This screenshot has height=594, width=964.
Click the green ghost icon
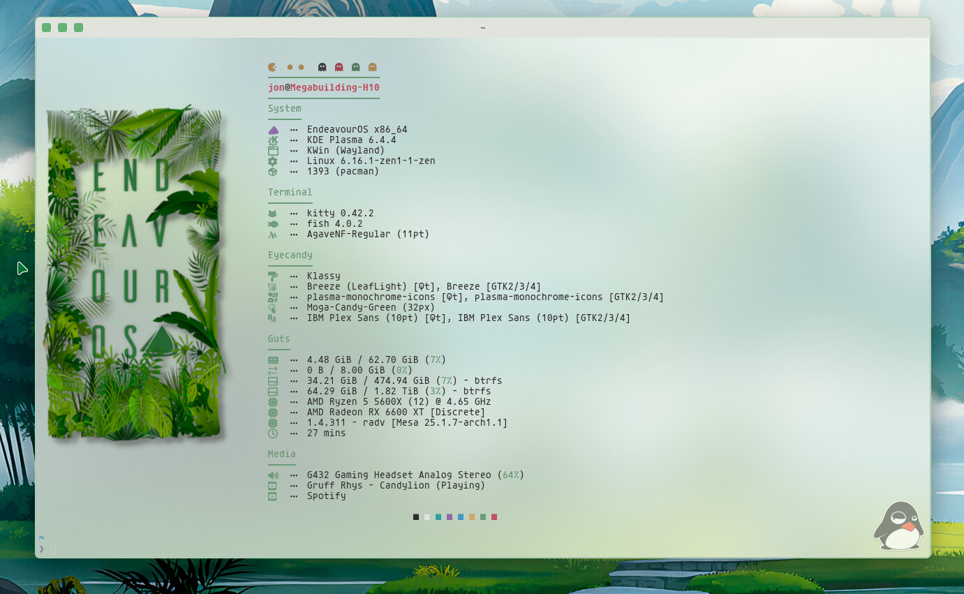[355, 67]
